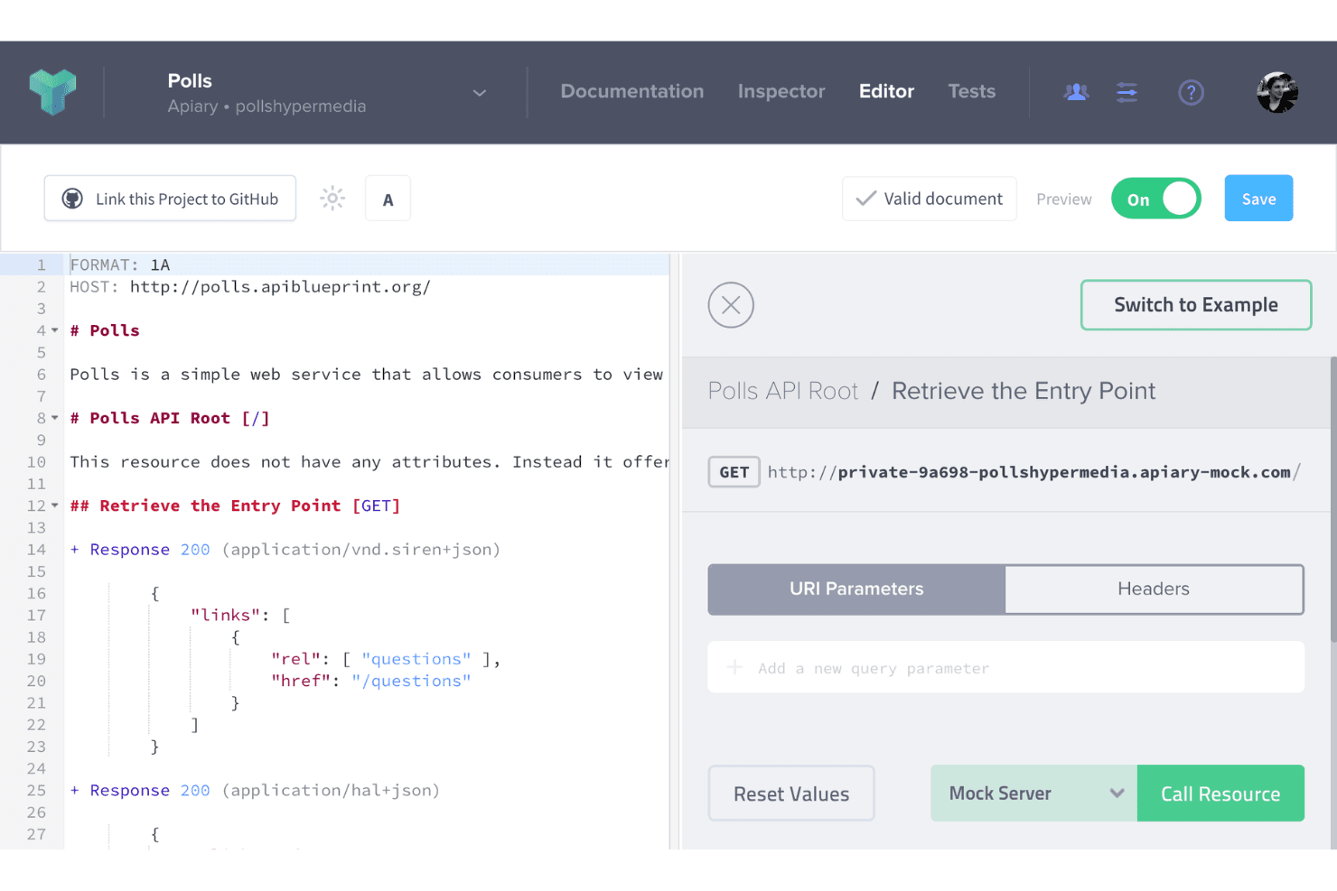Open the team members icon

coord(1076,92)
